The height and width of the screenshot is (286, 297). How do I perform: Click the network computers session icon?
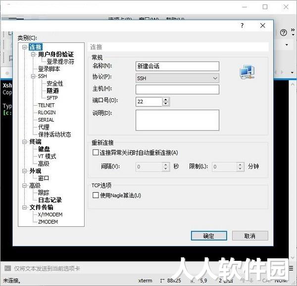coord(247,72)
